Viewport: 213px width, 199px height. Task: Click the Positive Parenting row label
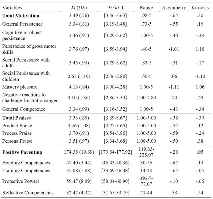point(22,152)
